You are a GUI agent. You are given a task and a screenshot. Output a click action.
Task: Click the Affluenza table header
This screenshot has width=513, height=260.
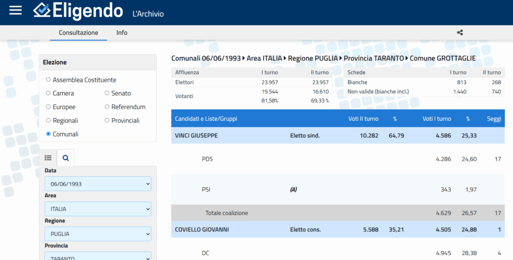pyautogui.click(x=187, y=72)
